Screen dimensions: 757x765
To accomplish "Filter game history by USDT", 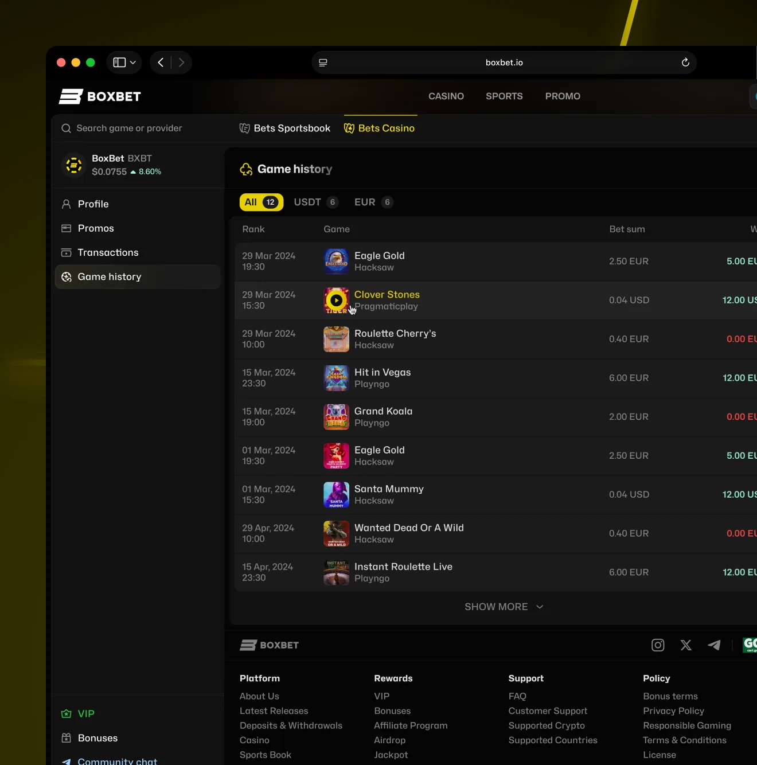I will point(315,202).
